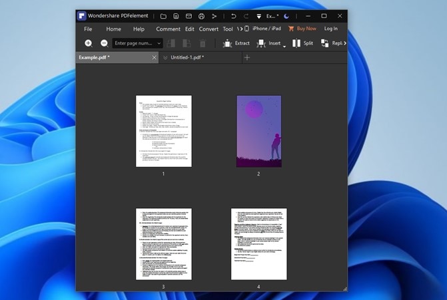
Task: Print the document with printer icon
Action: pyautogui.click(x=201, y=16)
